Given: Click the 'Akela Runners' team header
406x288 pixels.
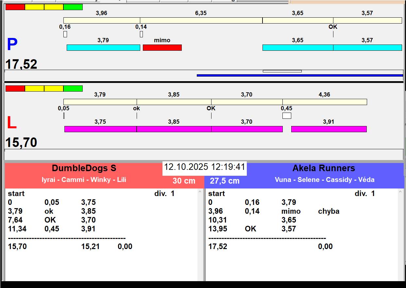Looking at the screenshot, I should pyautogui.click(x=324, y=168).
